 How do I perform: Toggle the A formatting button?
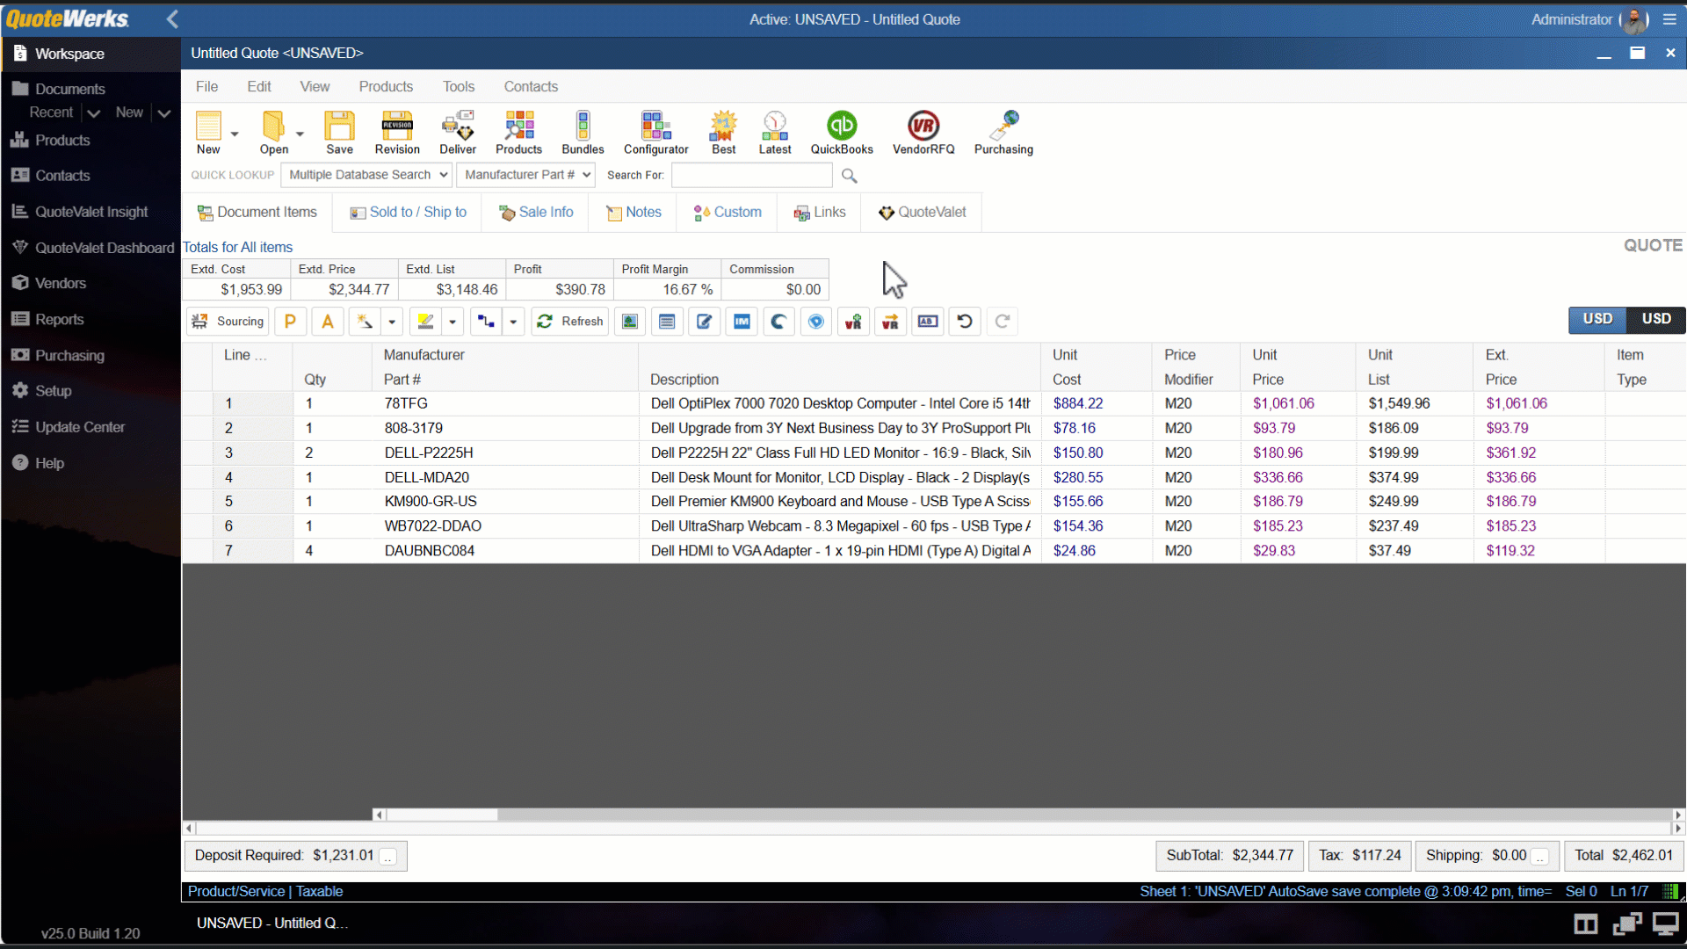click(327, 321)
